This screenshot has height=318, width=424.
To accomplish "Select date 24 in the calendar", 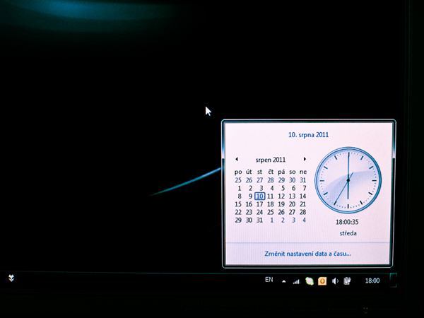I will 259,212.
